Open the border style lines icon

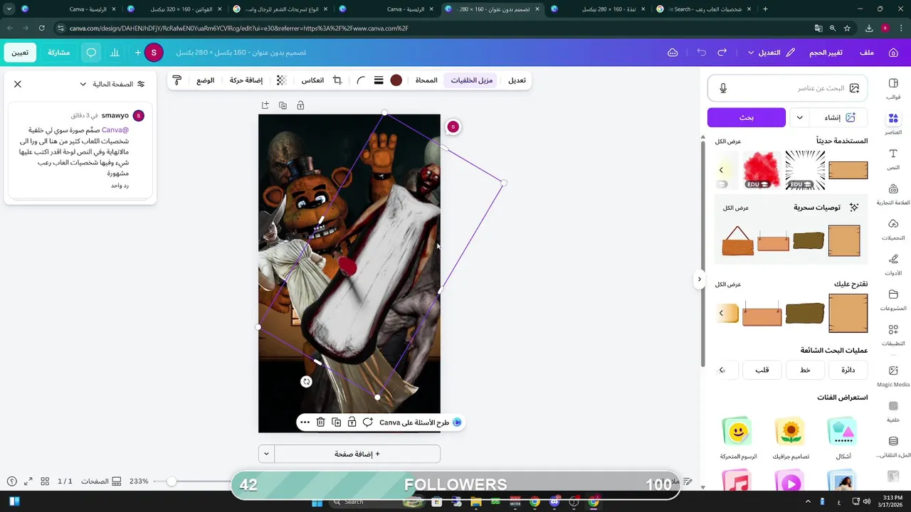pos(379,80)
